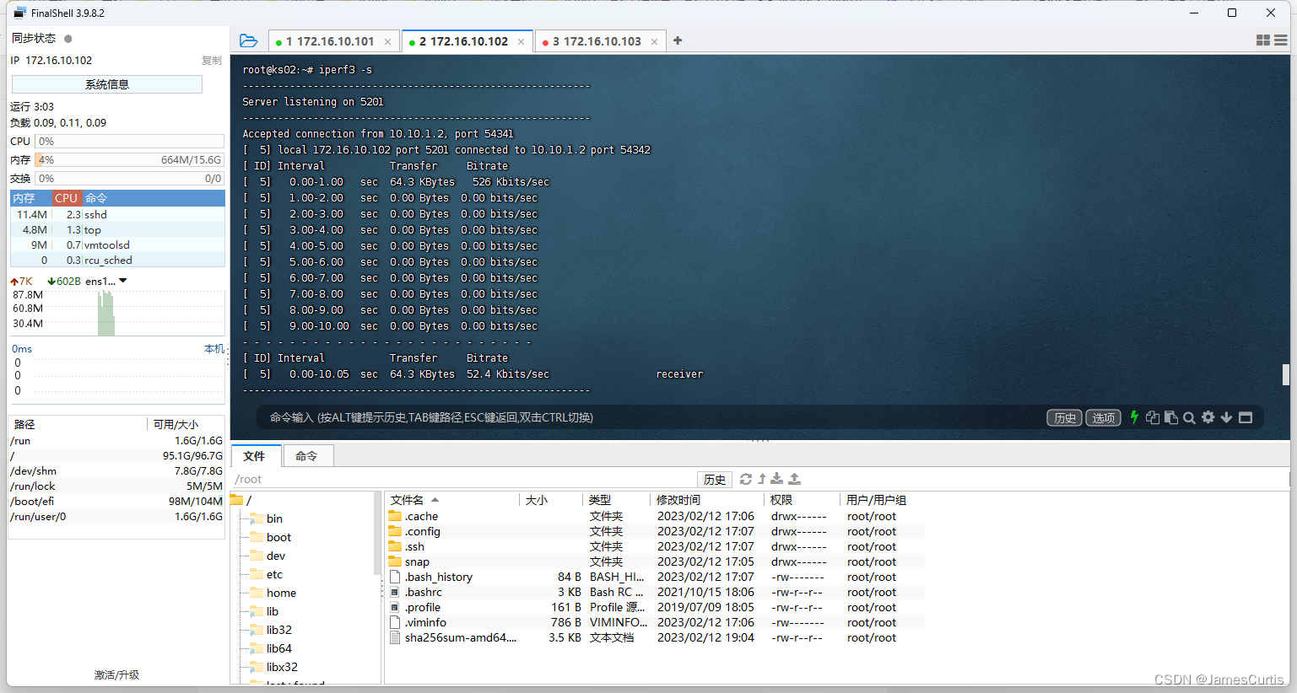1297x693 pixels.
Task: Click the down arrow in command bar
Action: point(1227,417)
